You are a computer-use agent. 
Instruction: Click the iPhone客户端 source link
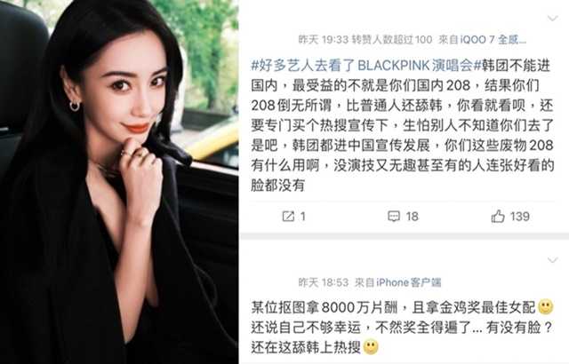[x=409, y=282]
